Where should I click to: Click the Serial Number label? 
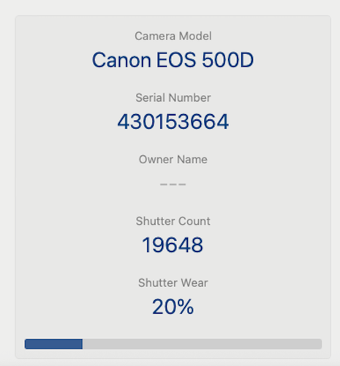[x=173, y=98]
